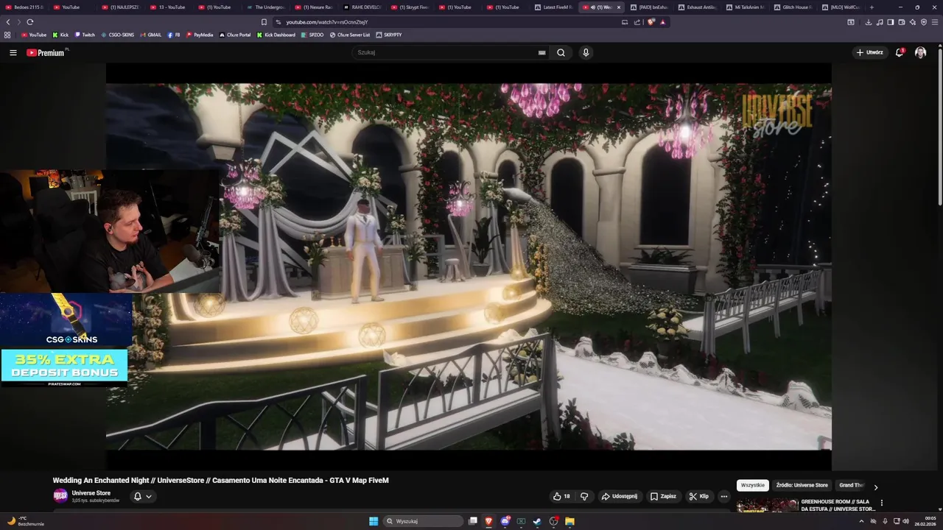Screen dimensions: 943x530
Task: Open the weather widget Bezchmurnie
Action: (27, 521)
